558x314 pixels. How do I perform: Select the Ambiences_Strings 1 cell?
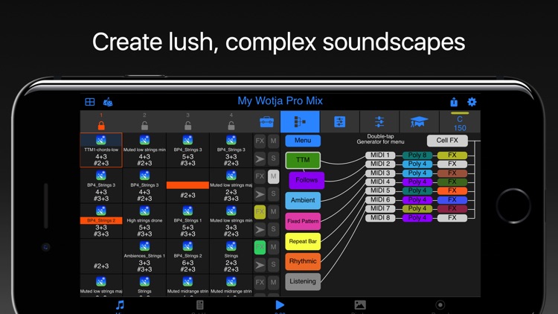tap(144, 256)
